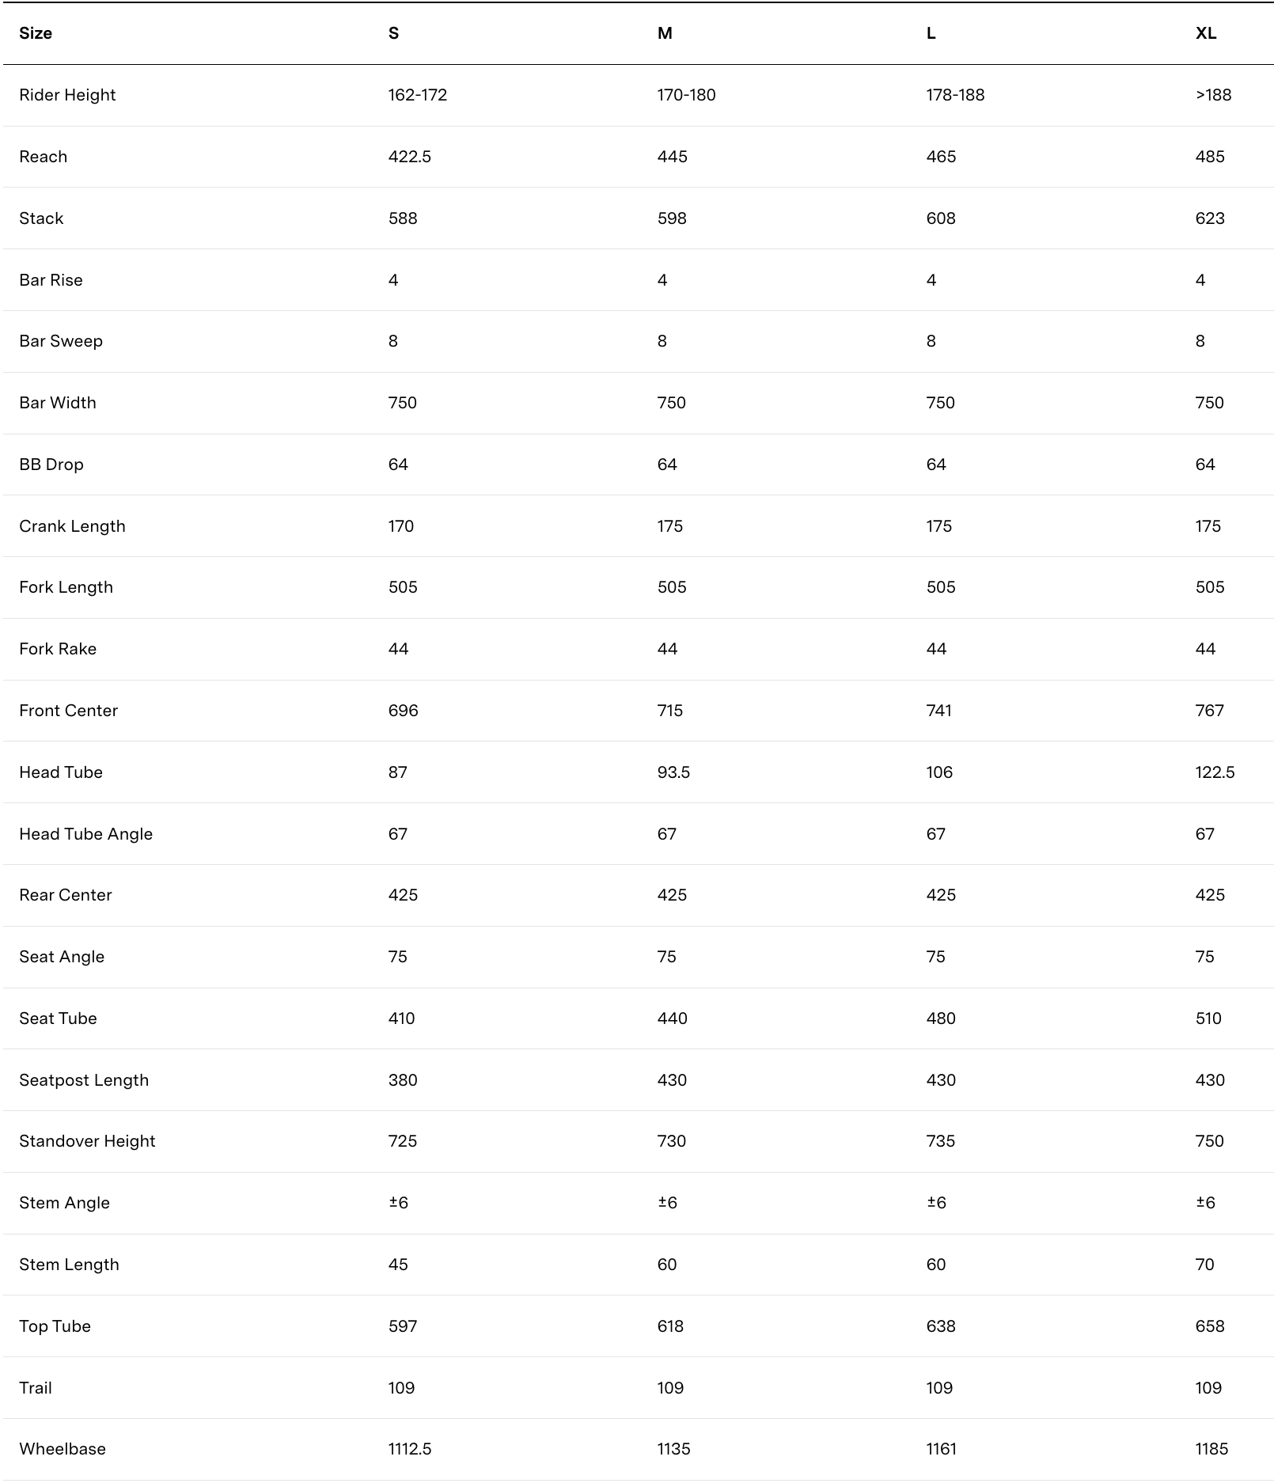Click the Top Tube value 618
This screenshot has height=1483, width=1274.
point(669,1326)
